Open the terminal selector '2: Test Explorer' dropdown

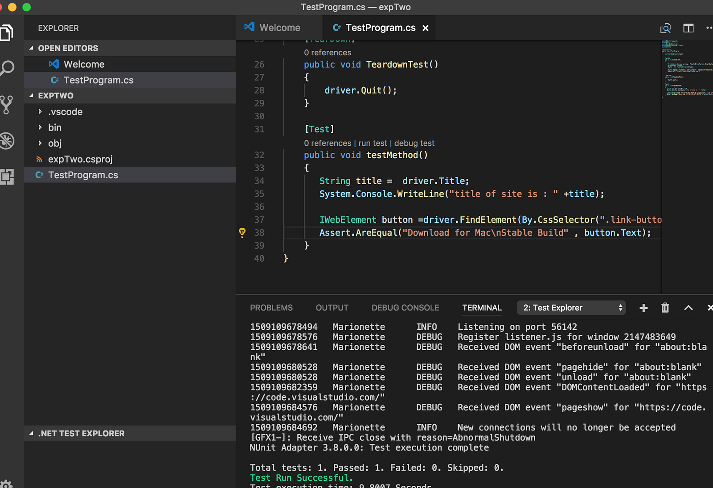(571, 308)
